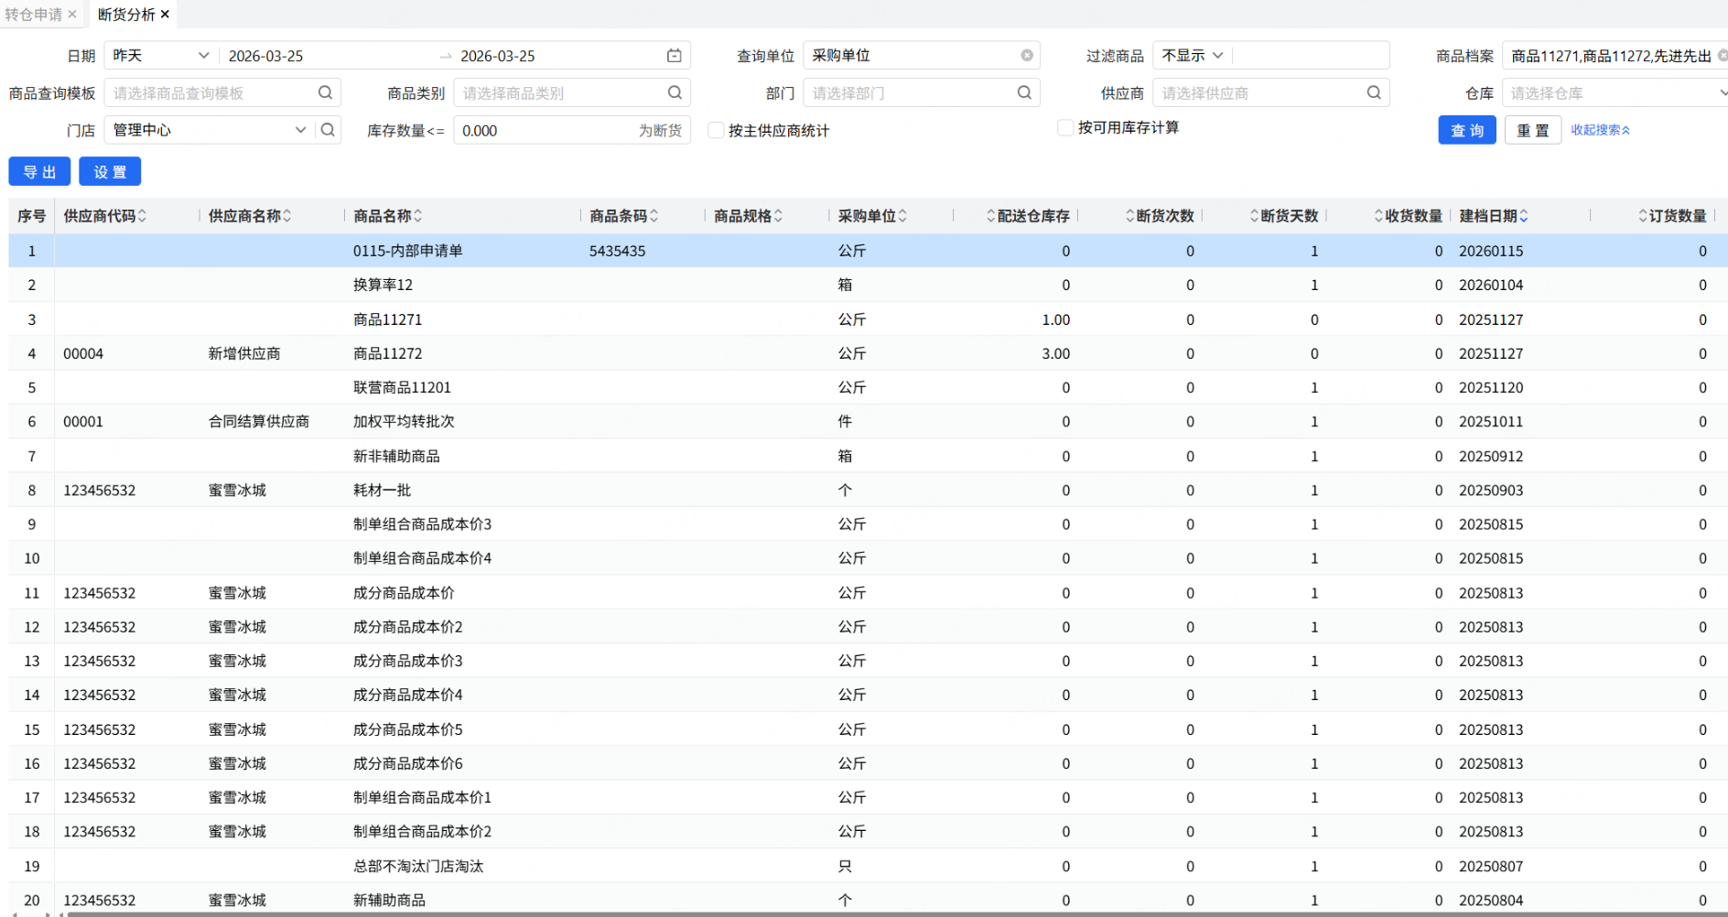
Task: Close the 断货分析 tab
Action: tap(165, 14)
